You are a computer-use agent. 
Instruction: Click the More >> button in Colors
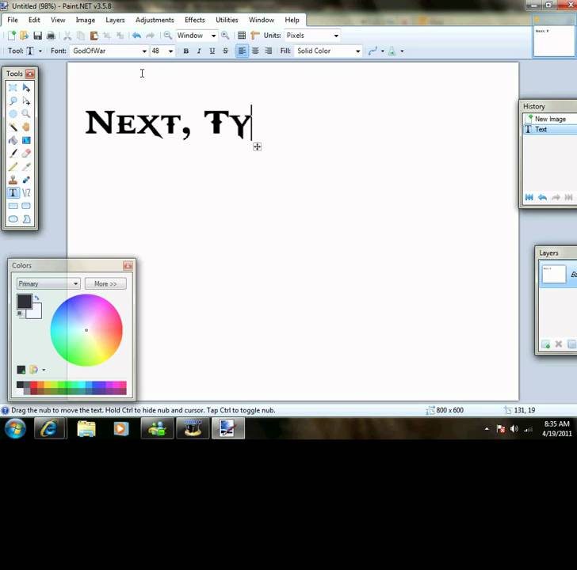pyautogui.click(x=105, y=283)
